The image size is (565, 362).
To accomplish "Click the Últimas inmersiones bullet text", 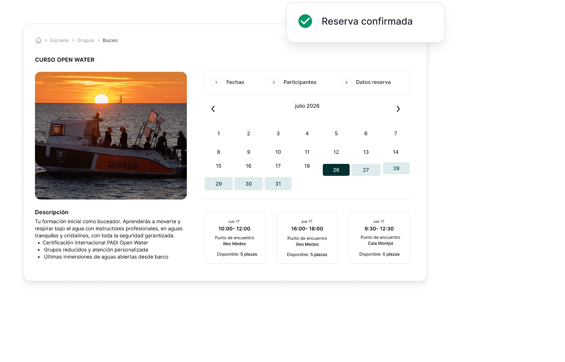I will point(106,257).
